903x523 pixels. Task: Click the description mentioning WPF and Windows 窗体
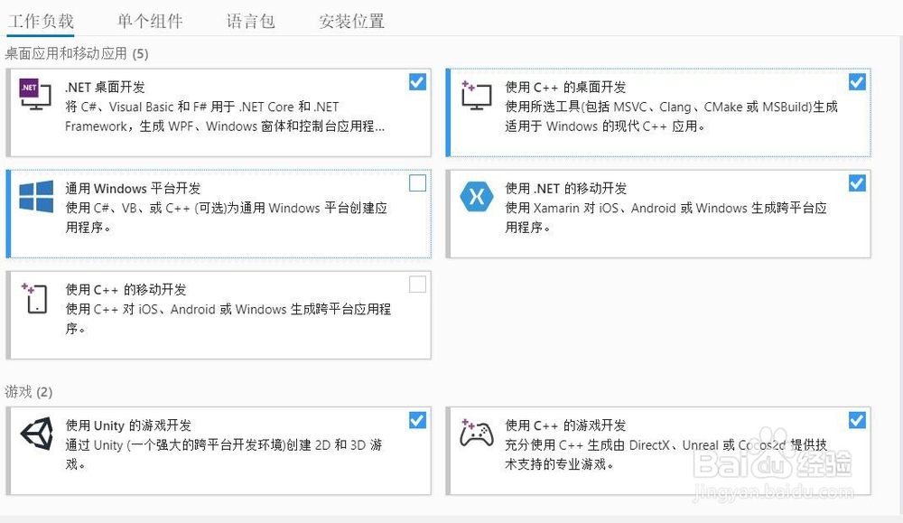(225, 117)
